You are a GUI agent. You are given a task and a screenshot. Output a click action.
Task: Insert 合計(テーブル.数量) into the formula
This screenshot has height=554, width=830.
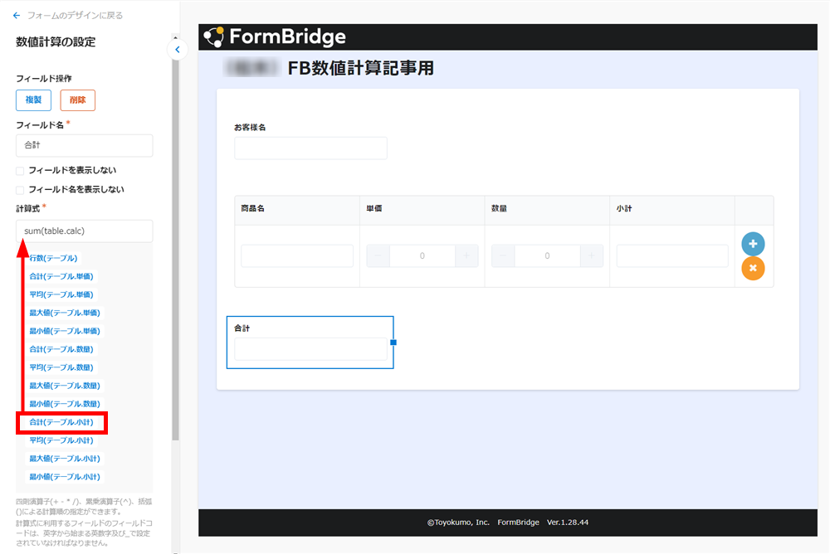pyautogui.click(x=61, y=349)
